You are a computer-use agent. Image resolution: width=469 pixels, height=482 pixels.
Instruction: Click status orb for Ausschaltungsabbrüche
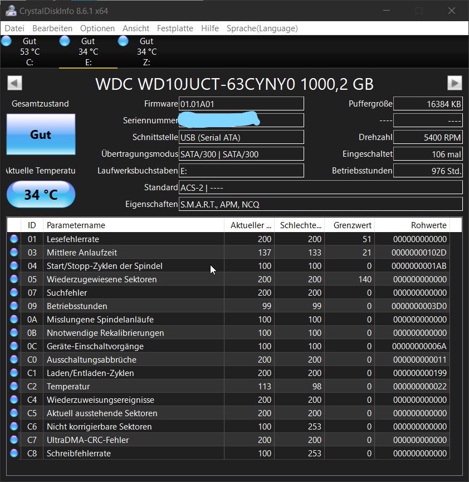pos(14,359)
